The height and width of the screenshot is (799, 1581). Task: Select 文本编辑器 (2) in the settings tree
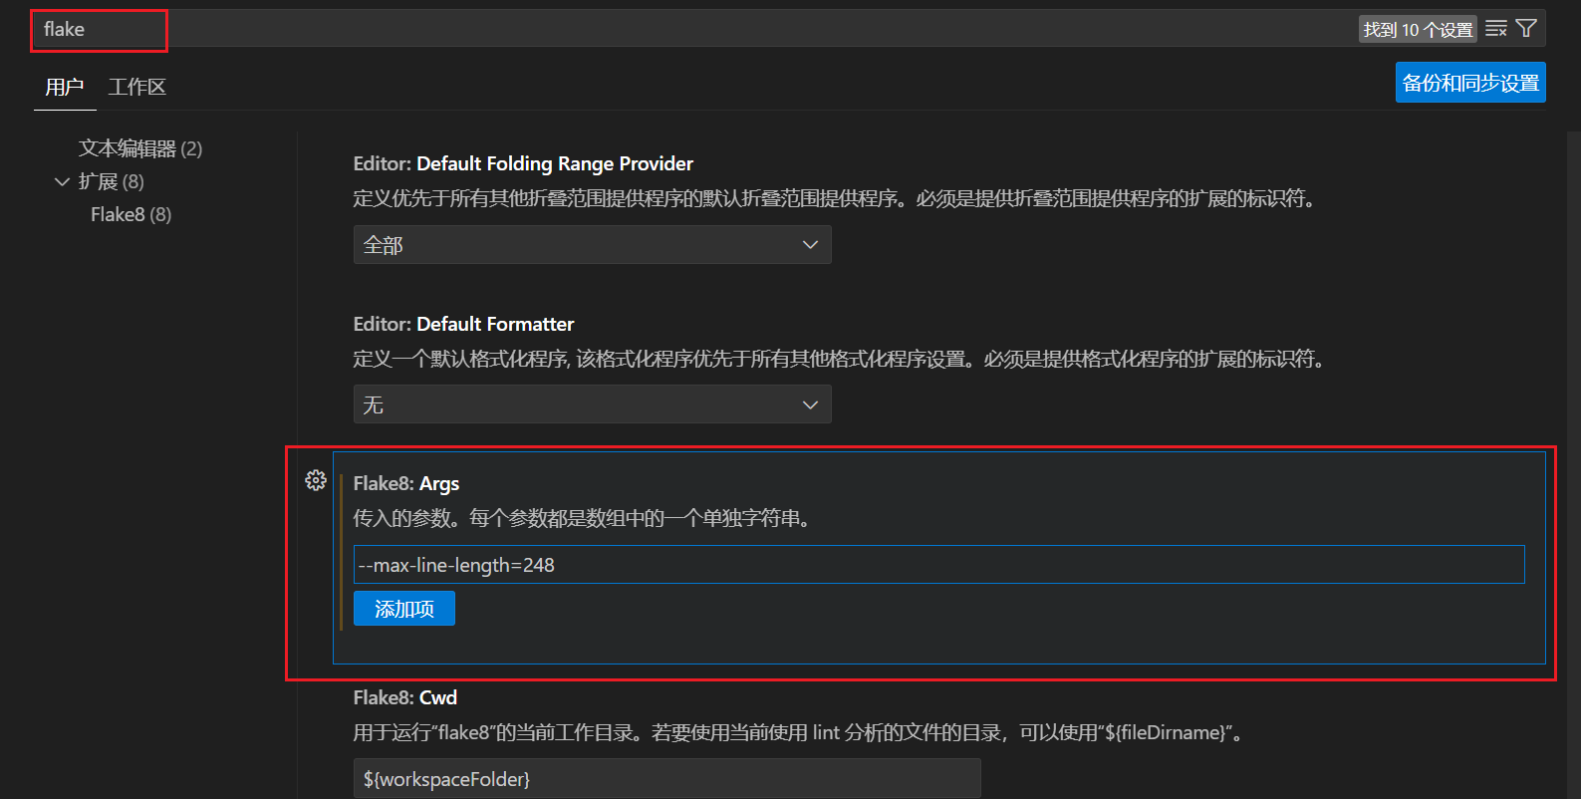[x=140, y=148]
